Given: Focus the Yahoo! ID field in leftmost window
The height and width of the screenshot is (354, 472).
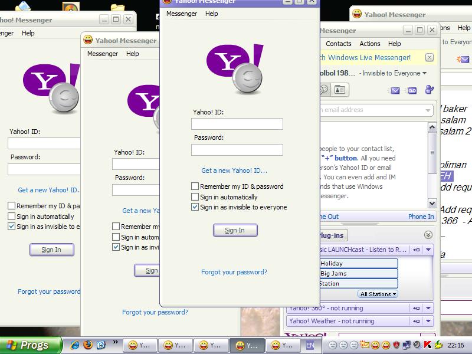Looking at the screenshot, I should point(44,143).
